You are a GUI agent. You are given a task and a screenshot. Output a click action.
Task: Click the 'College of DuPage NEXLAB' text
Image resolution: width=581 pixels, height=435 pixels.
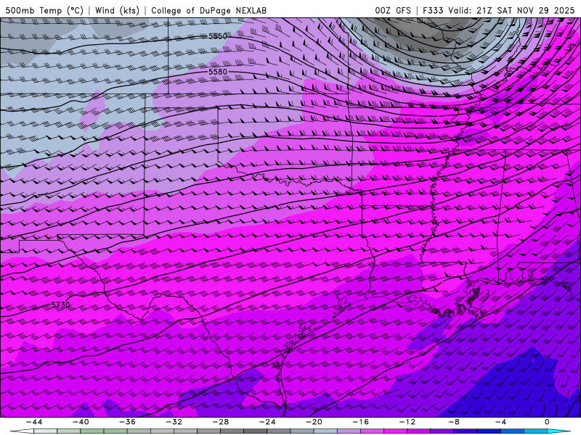[209, 10]
